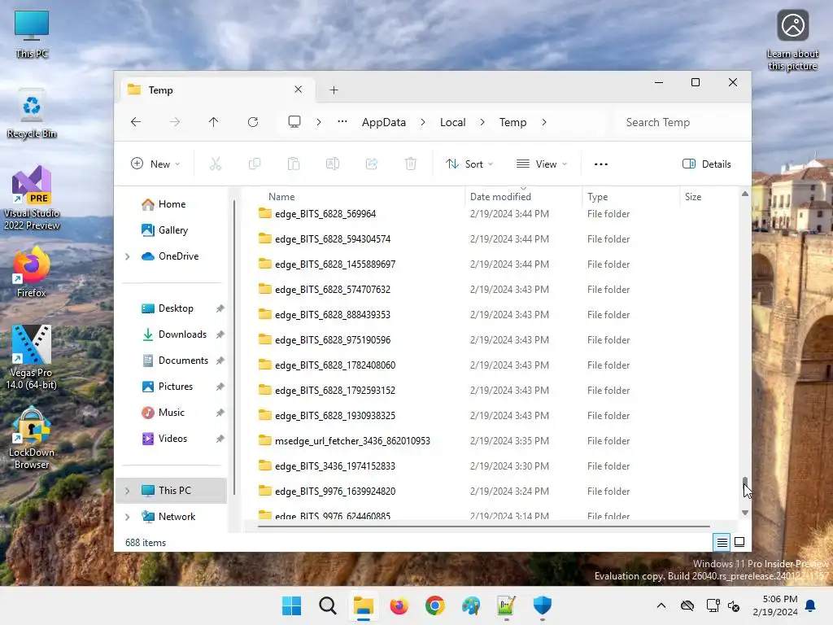Close the Temp tab
The image size is (833, 625).
[x=298, y=90]
